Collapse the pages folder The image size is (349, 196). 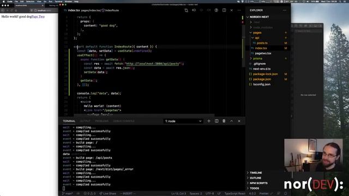coord(257,33)
